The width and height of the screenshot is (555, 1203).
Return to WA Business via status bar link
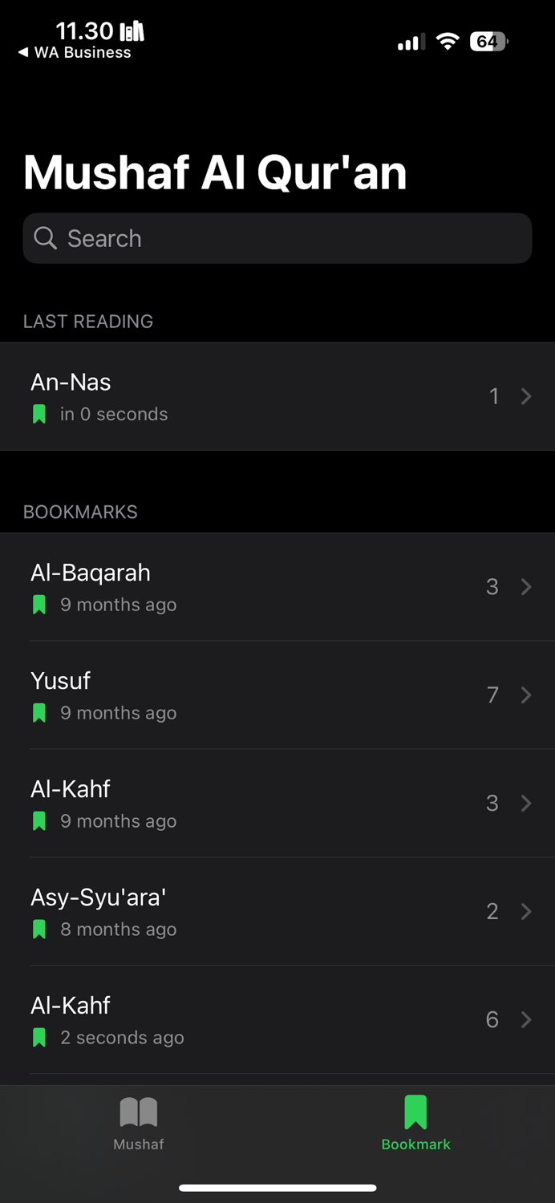click(76, 52)
